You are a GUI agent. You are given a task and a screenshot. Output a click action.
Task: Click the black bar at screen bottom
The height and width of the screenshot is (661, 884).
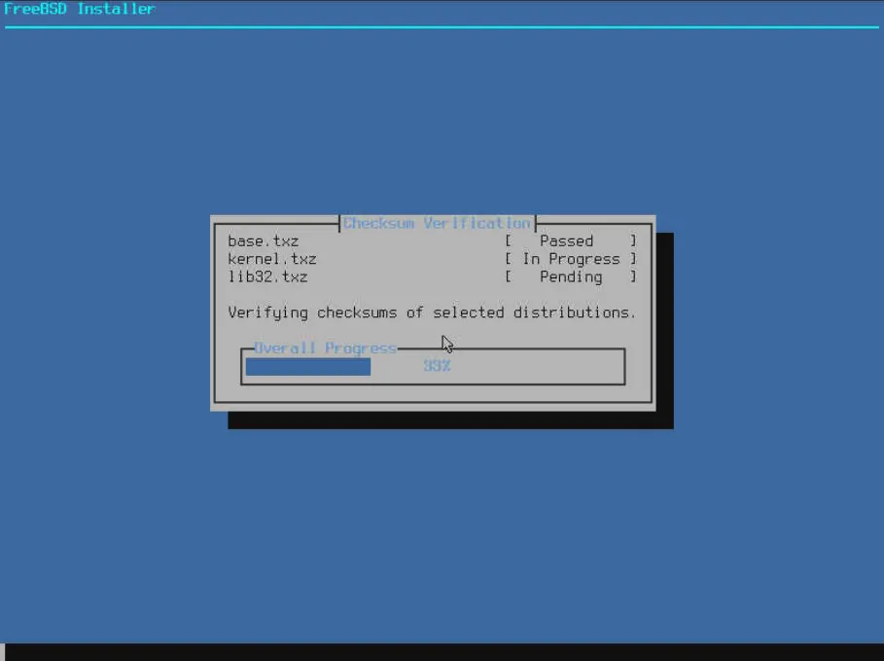click(x=442, y=652)
